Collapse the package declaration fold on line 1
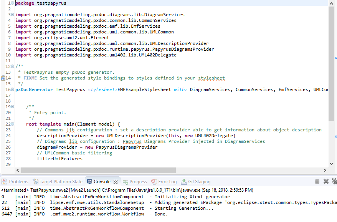 tap(13, 3)
